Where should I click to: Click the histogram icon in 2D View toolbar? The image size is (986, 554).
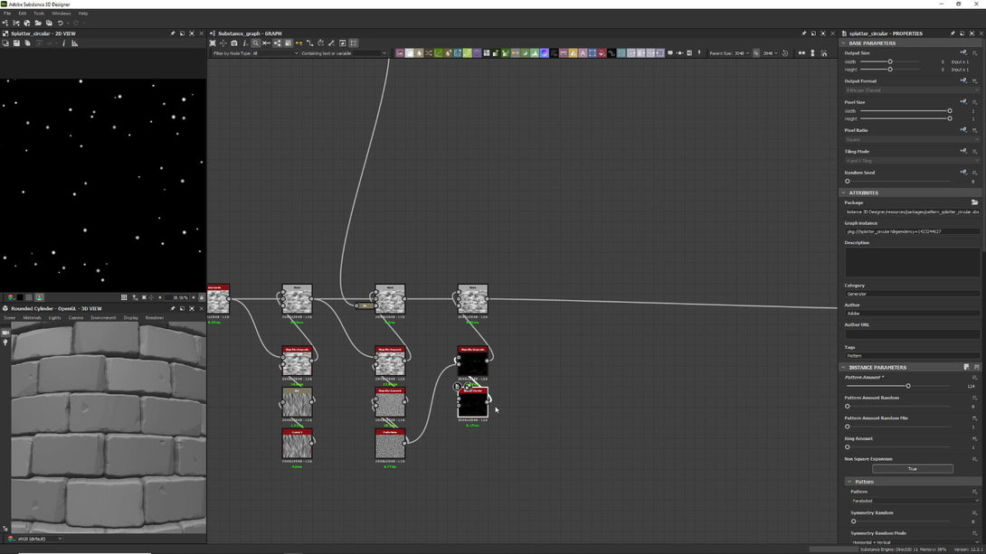pos(74,43)
